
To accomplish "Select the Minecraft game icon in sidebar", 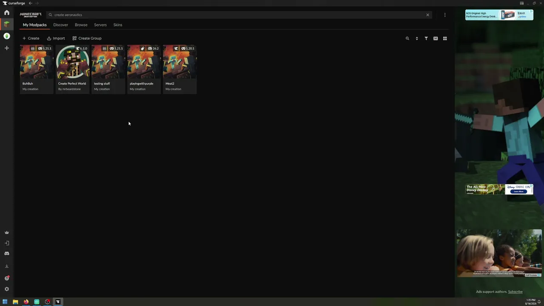I will click(x=6, y=24).
